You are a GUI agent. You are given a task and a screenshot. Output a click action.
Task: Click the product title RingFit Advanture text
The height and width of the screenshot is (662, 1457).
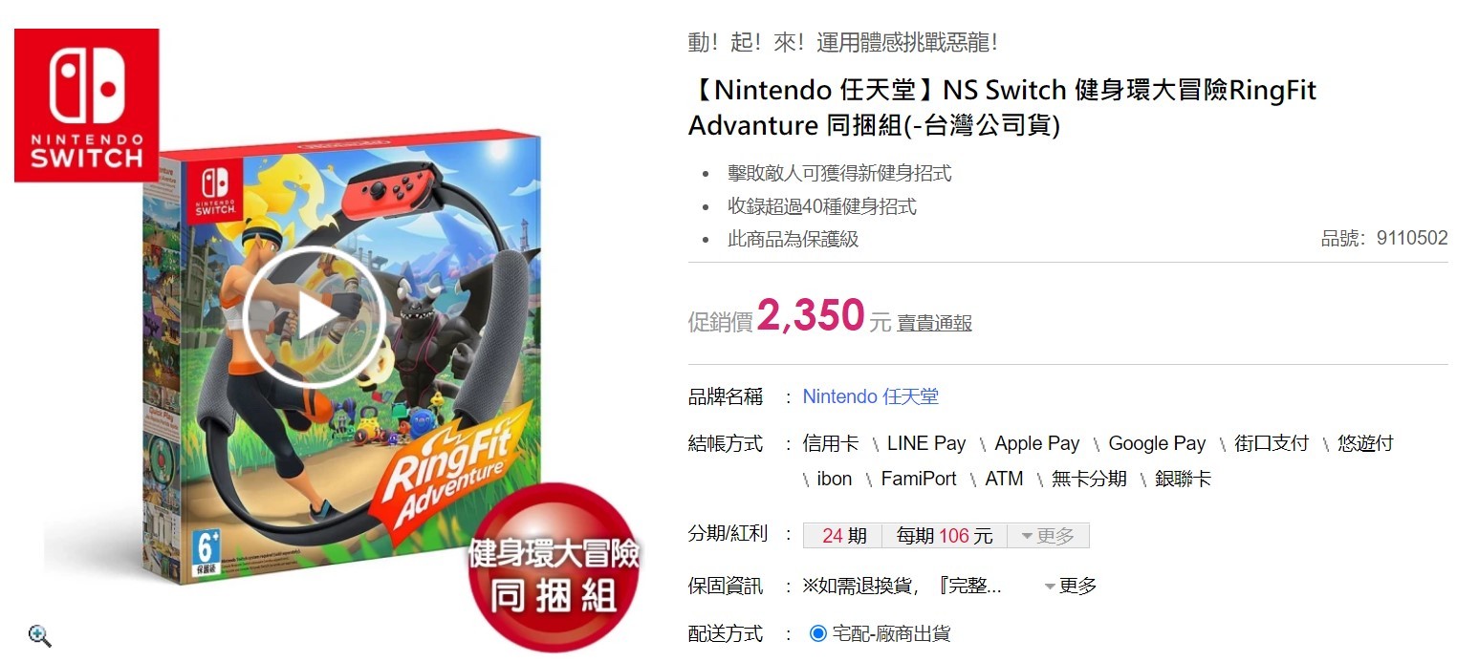point(1002,108)
